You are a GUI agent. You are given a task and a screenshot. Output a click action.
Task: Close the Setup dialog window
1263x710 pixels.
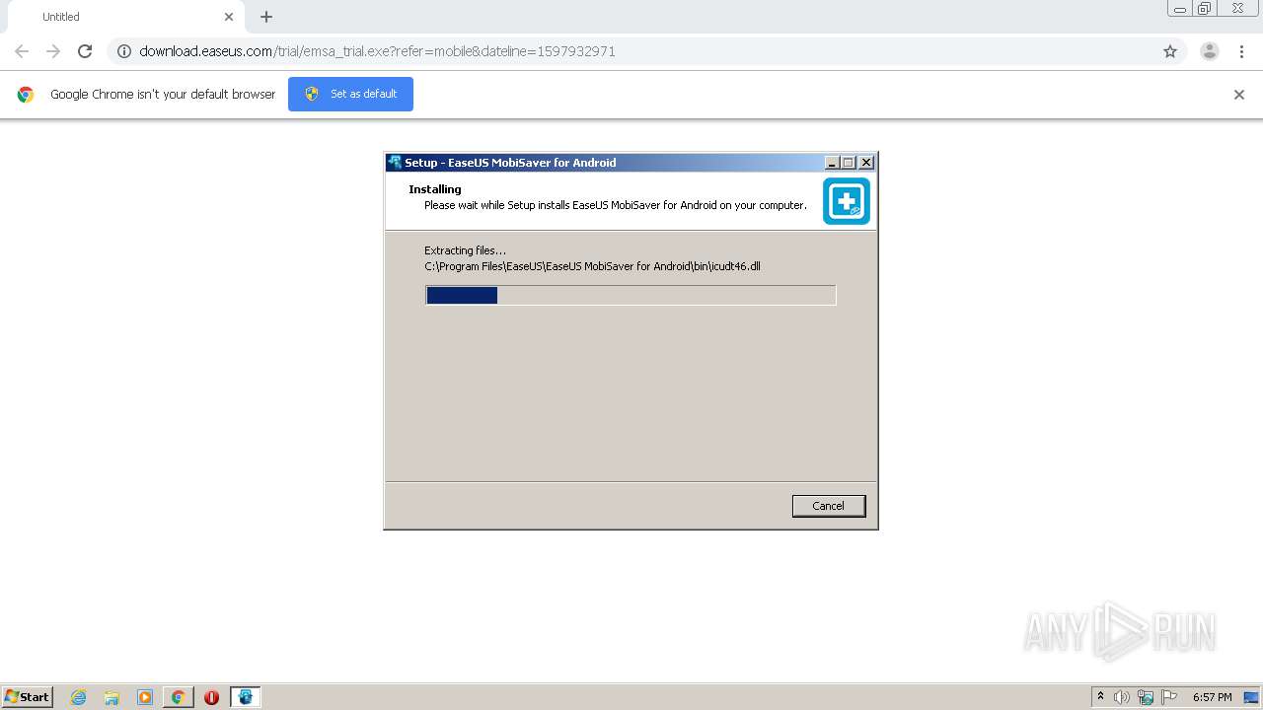(866, 163)
